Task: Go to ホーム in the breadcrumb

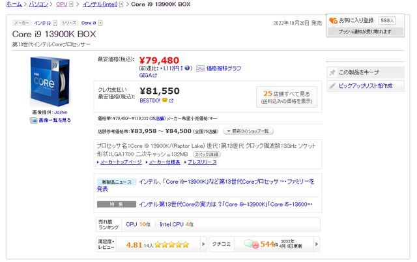Action: (14, 5)
